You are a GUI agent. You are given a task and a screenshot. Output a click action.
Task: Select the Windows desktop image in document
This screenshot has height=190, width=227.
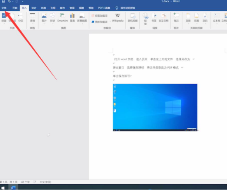click(x=155, y=107)
